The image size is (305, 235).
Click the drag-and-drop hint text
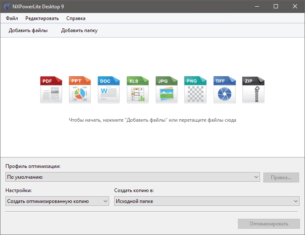pos(152,120)
